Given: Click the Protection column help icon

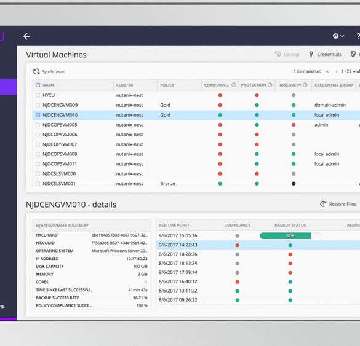Looking at the screenshot, I should [x=270, y=85].
